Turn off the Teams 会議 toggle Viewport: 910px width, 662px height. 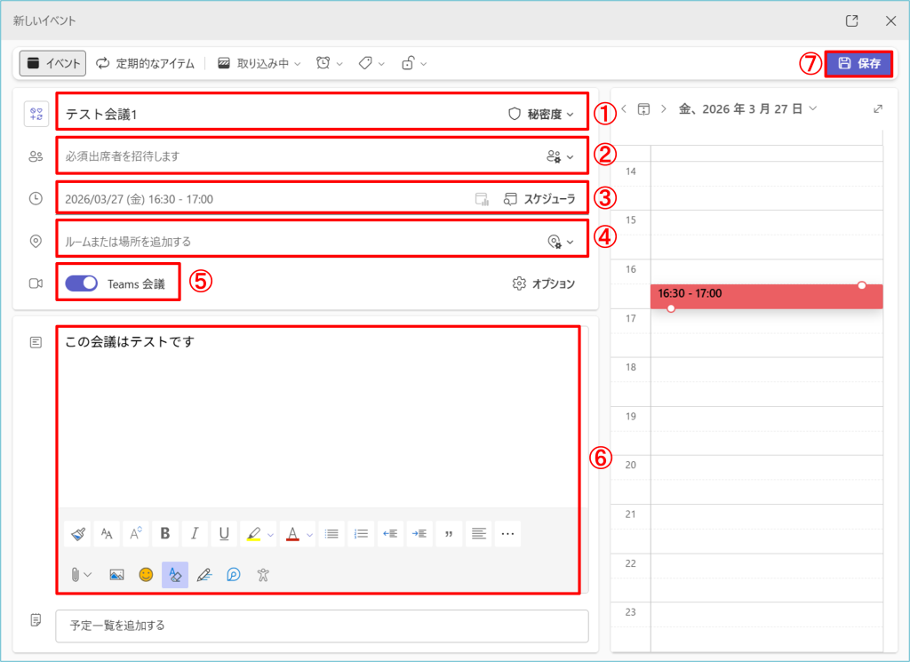point(81,283)
